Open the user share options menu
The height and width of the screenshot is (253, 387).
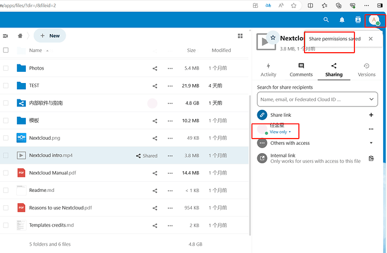371,129
